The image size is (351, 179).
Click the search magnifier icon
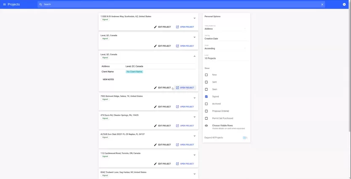coord(40,5)
